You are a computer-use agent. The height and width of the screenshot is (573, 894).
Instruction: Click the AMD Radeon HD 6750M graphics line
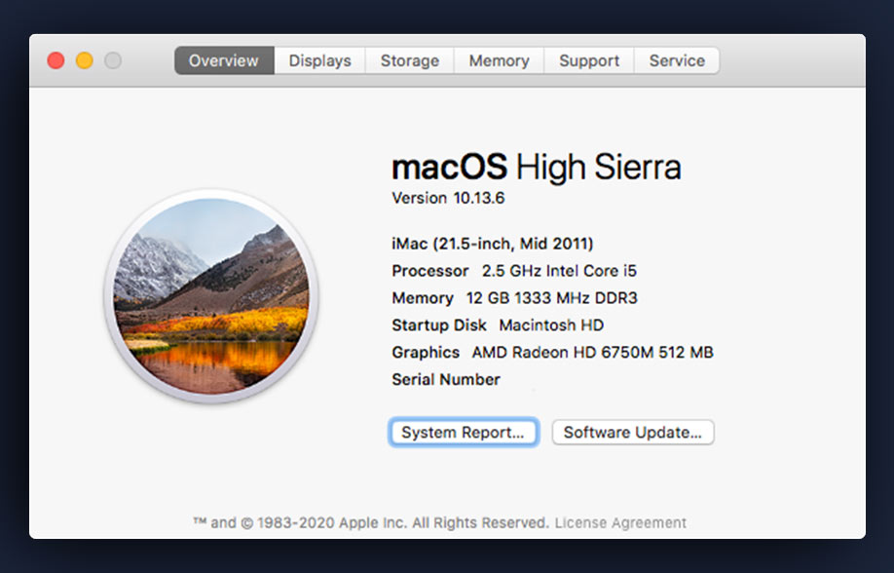click(552, 353)
